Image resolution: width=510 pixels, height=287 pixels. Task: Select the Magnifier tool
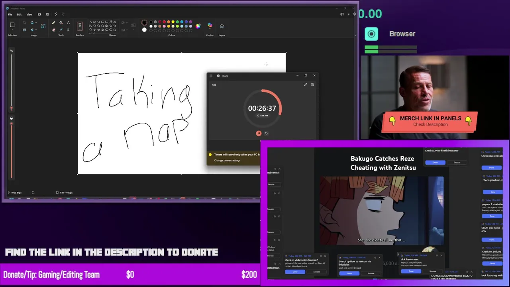coord(68,30)
